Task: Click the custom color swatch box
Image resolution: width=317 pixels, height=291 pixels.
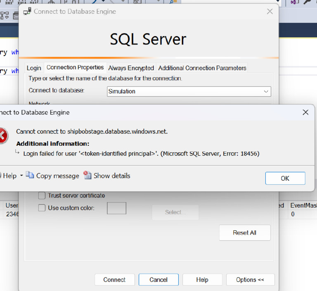Action: tap(116, 208)
